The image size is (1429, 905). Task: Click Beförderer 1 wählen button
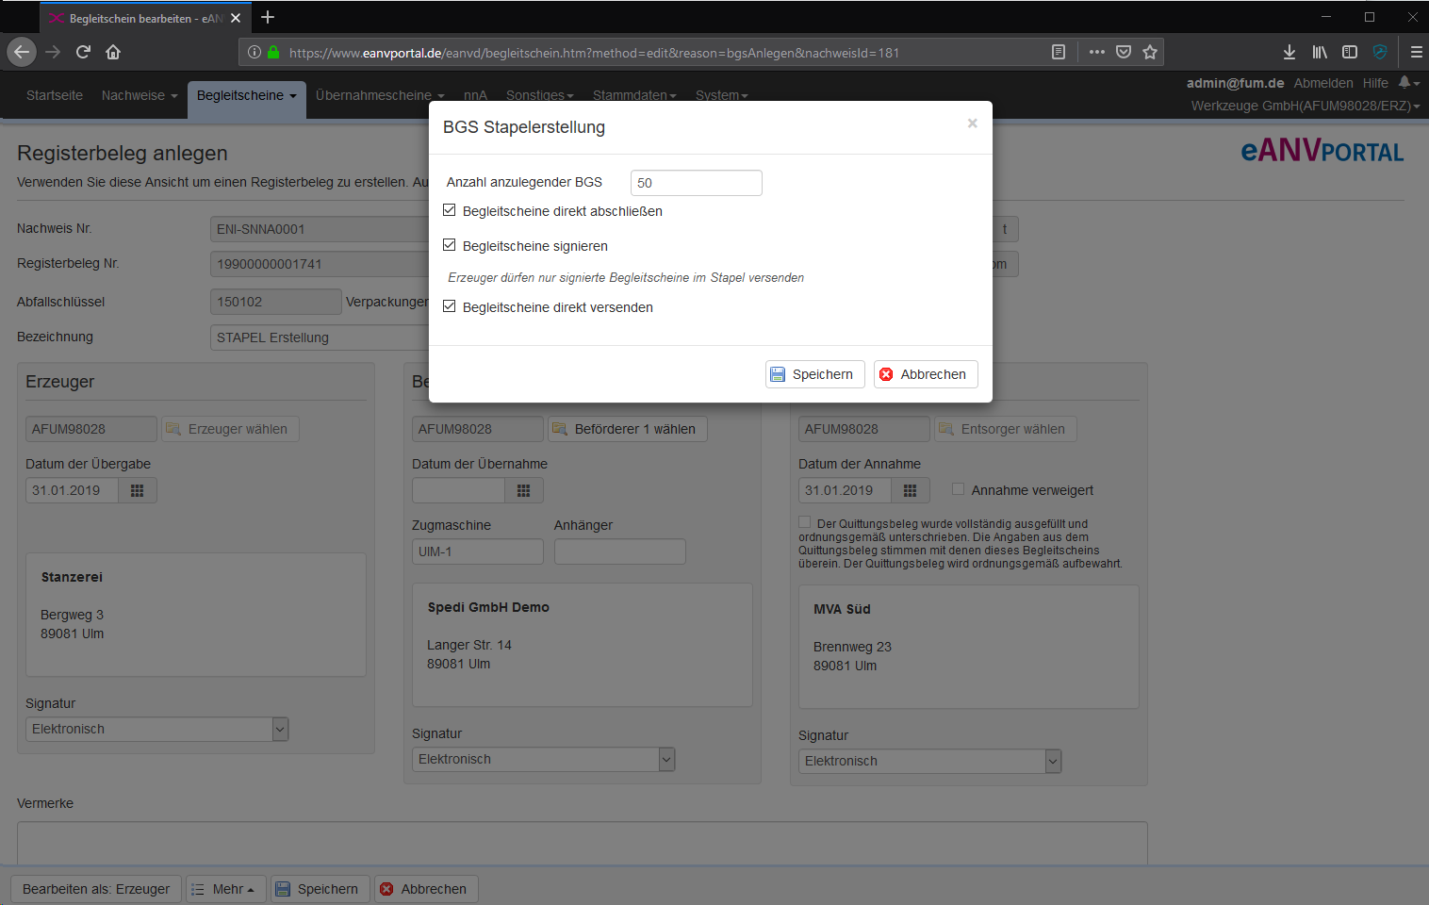[626, 429]
